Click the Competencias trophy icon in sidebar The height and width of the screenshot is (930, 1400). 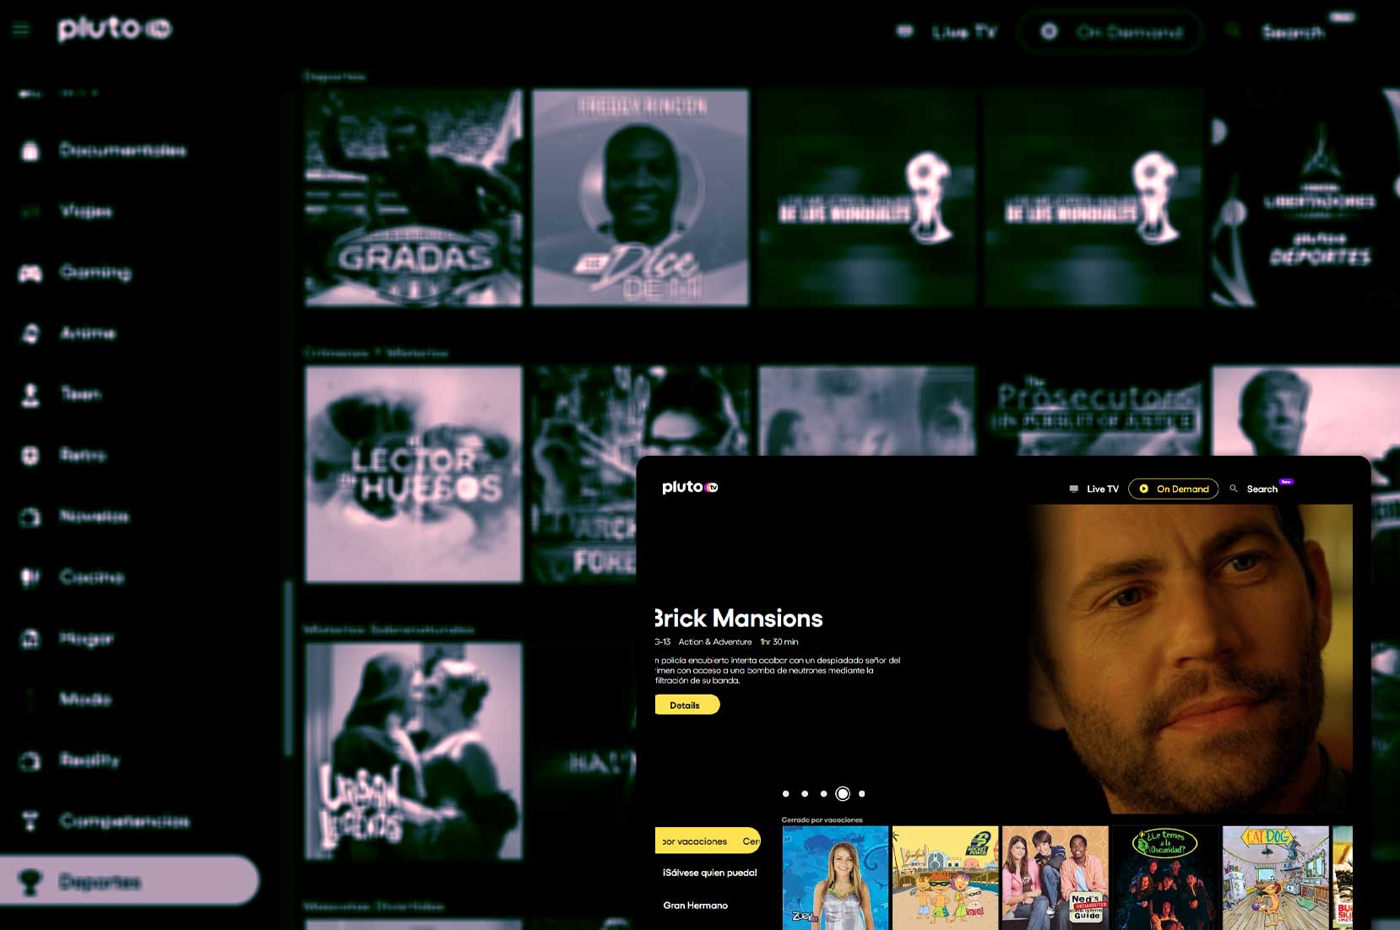click(30, 821)
